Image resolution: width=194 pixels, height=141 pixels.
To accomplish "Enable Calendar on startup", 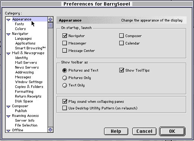I will click(x=122, y=43).
